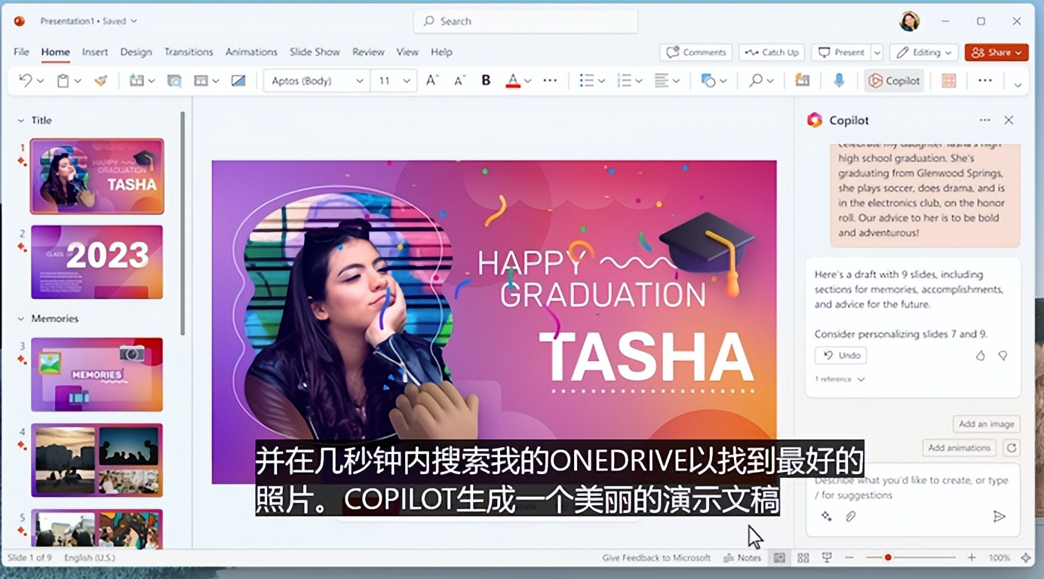This screenshot has height=579, width=1044.
Task: Open the Undo history dropdown arrow
Action: click(x=40, y=81)
